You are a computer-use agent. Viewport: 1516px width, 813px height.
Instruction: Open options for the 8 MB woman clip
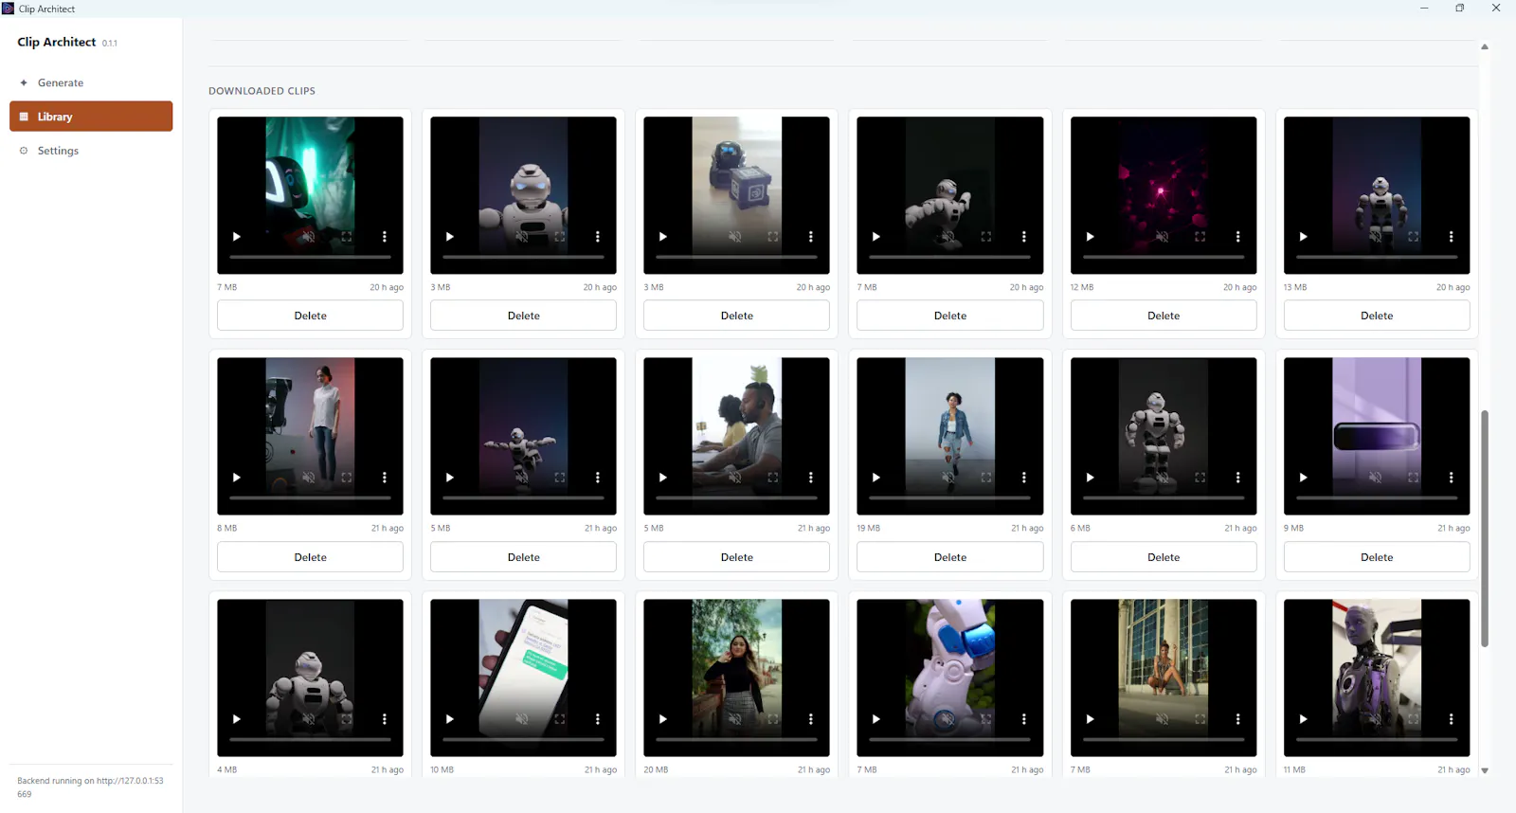click(385, 478)
